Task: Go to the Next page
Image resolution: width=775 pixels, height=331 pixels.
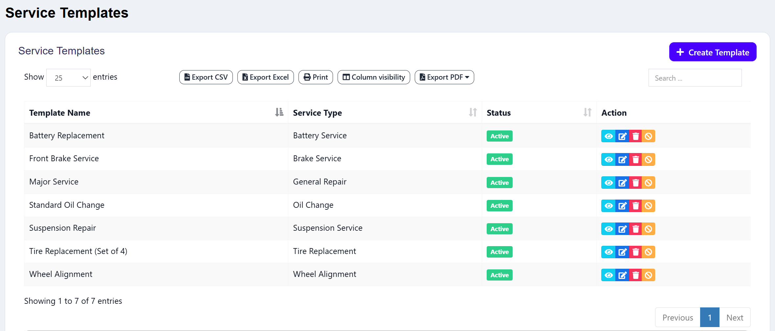Action: 735,318
